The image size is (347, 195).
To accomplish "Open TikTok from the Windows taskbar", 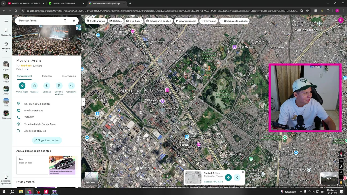I will click(x=46, y=191).
